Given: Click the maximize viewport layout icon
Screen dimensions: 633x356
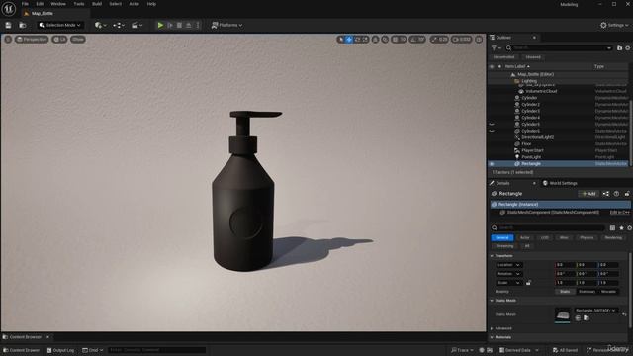Looking at the screenshot, I should [x=479, y=40].
